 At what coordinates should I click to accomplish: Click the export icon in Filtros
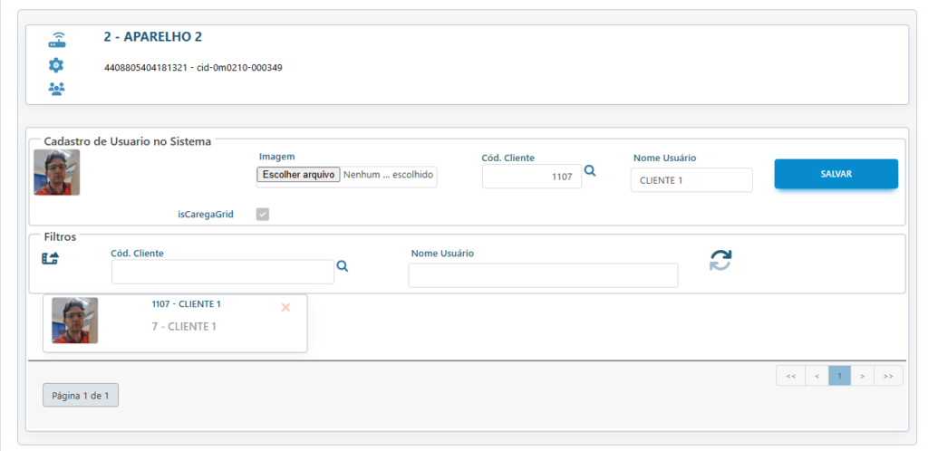pos(51,258)
